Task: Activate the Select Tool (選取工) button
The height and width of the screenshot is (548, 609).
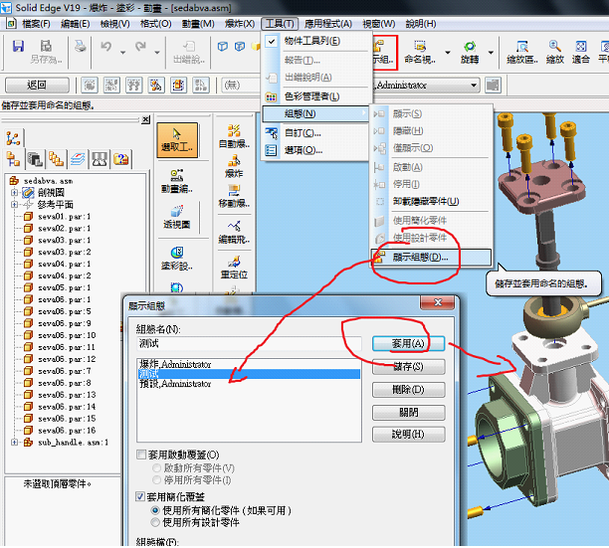Action: tap(177, 140)
